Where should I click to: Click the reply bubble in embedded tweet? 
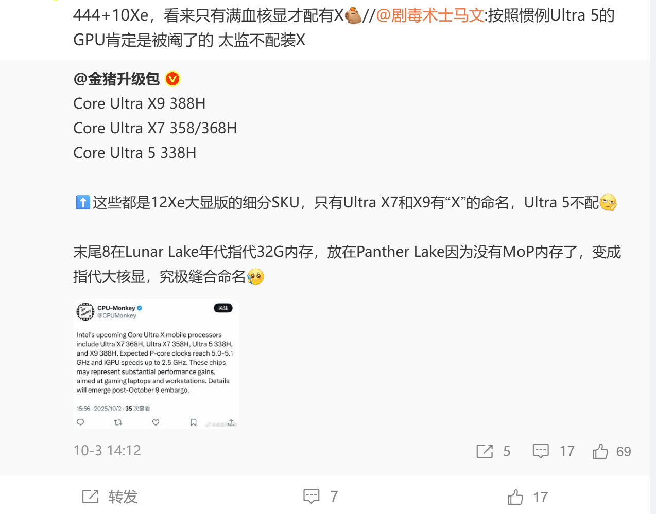[x=80, y=422]
